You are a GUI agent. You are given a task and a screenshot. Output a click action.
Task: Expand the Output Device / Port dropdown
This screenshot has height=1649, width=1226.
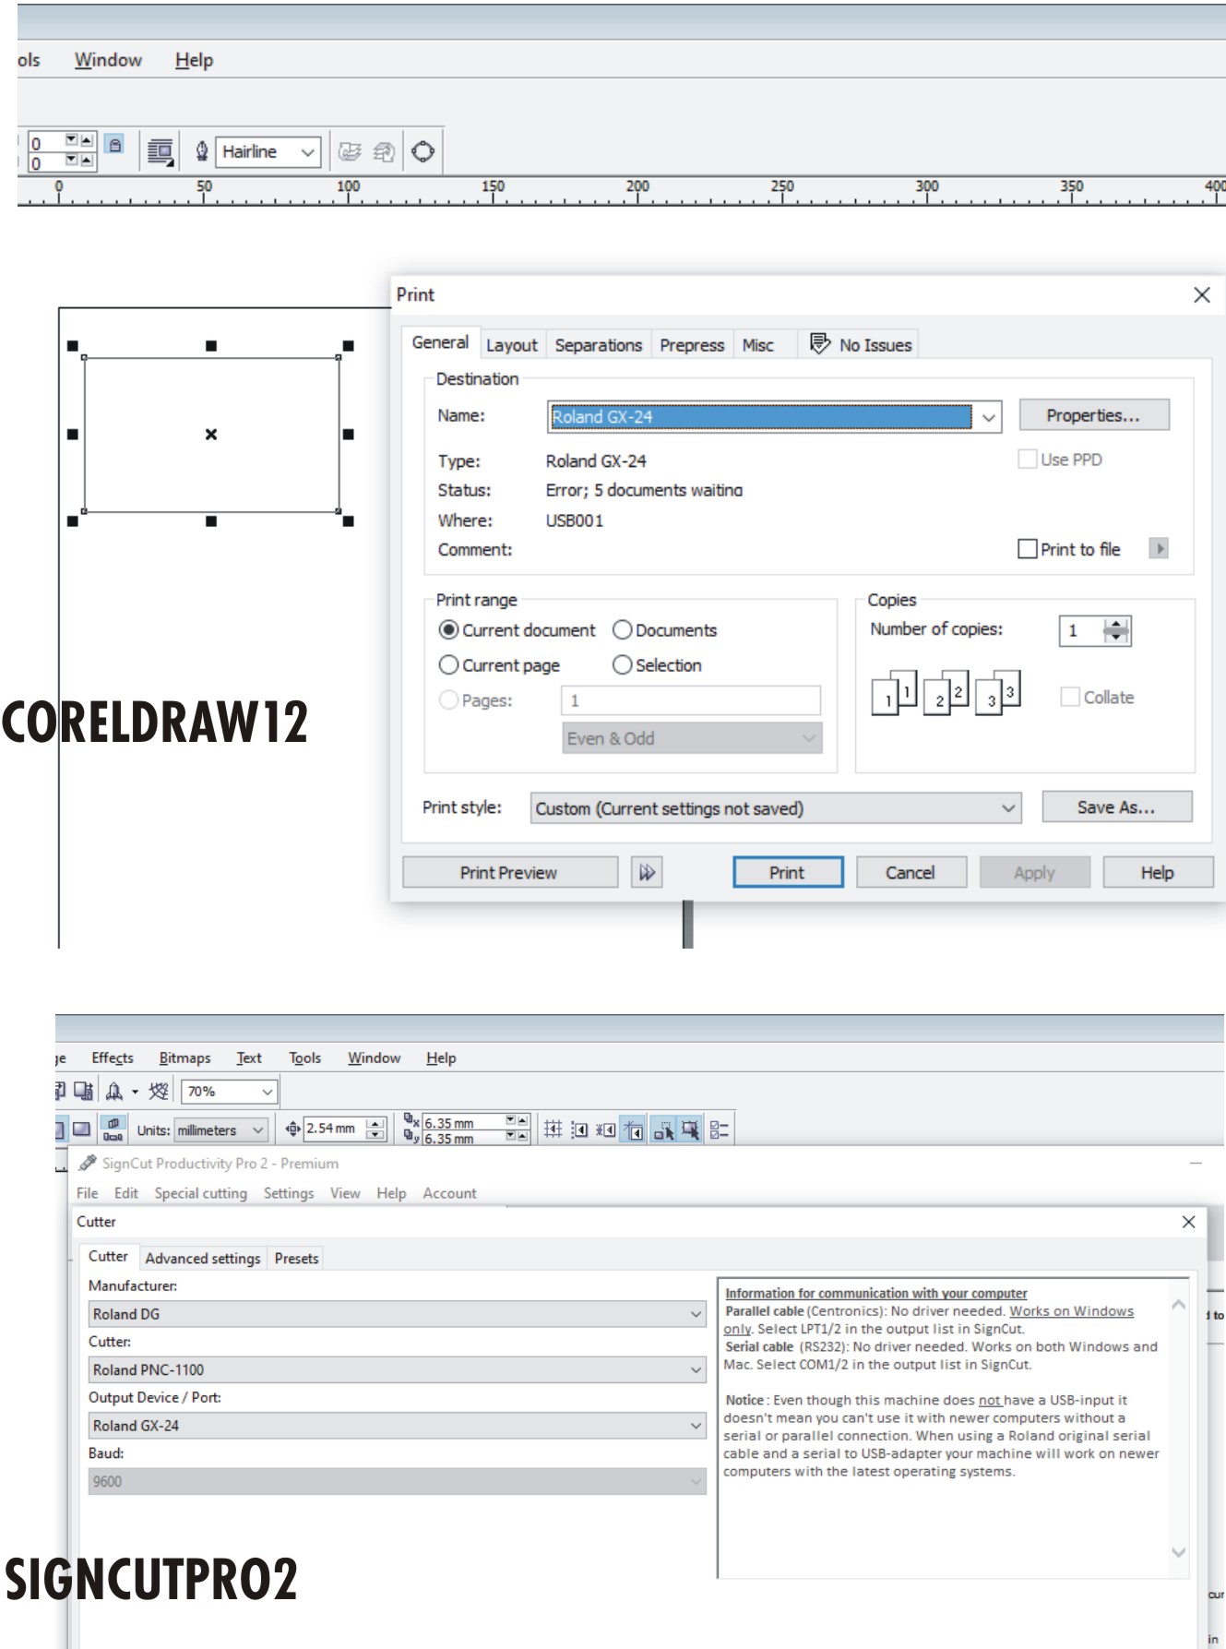tap(398, 1425)
